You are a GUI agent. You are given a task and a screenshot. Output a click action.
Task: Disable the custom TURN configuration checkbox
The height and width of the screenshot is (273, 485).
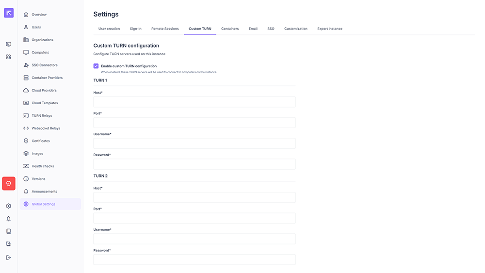[96, 66]
